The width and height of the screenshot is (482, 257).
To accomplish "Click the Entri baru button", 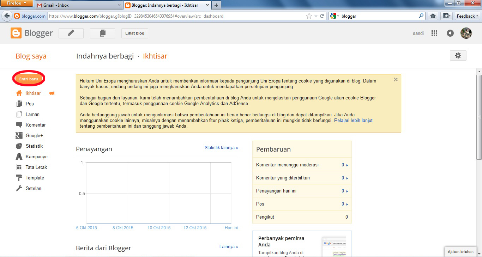I will click(29, 79).
